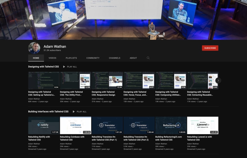Click title 'Rebuilding Laravel.io with Tailwind CSS'
The height and width of the screenshot is (158, 247).
pyautogui.click(x=200, y=138)
